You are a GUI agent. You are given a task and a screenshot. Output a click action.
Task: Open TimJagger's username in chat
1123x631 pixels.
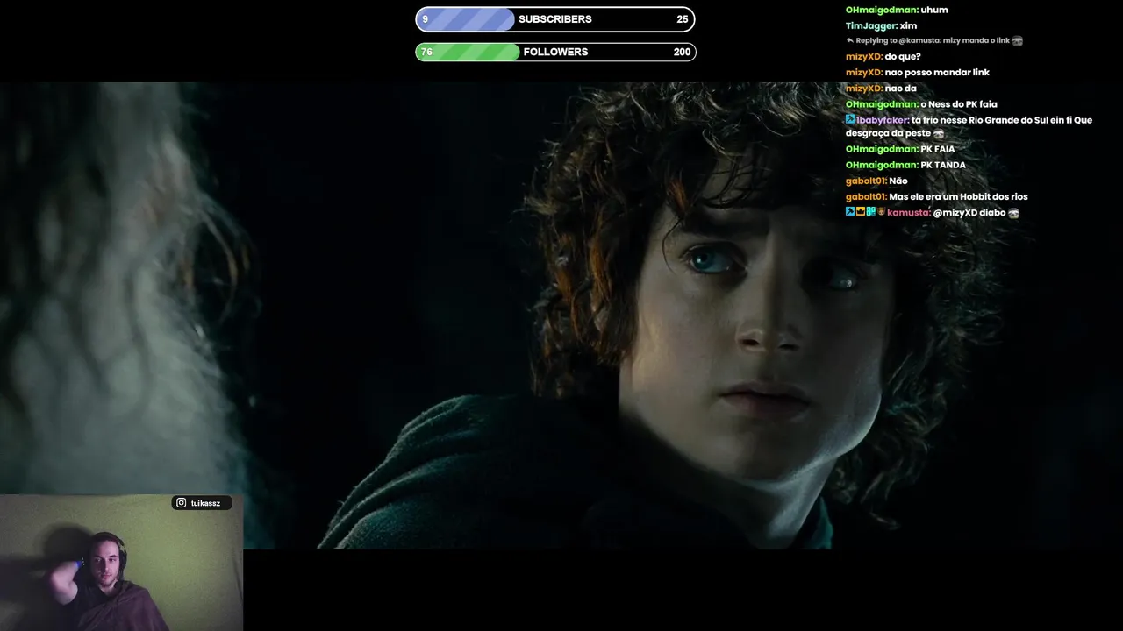[x=871, y=25]
